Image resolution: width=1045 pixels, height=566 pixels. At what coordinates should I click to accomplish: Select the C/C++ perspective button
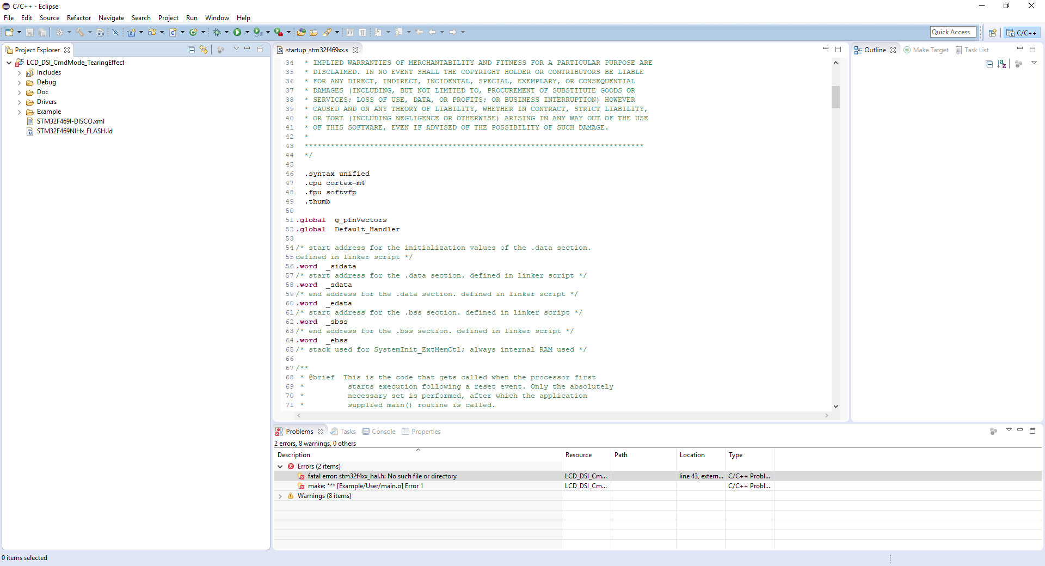pyautogui.click(x=1022, y=33)
